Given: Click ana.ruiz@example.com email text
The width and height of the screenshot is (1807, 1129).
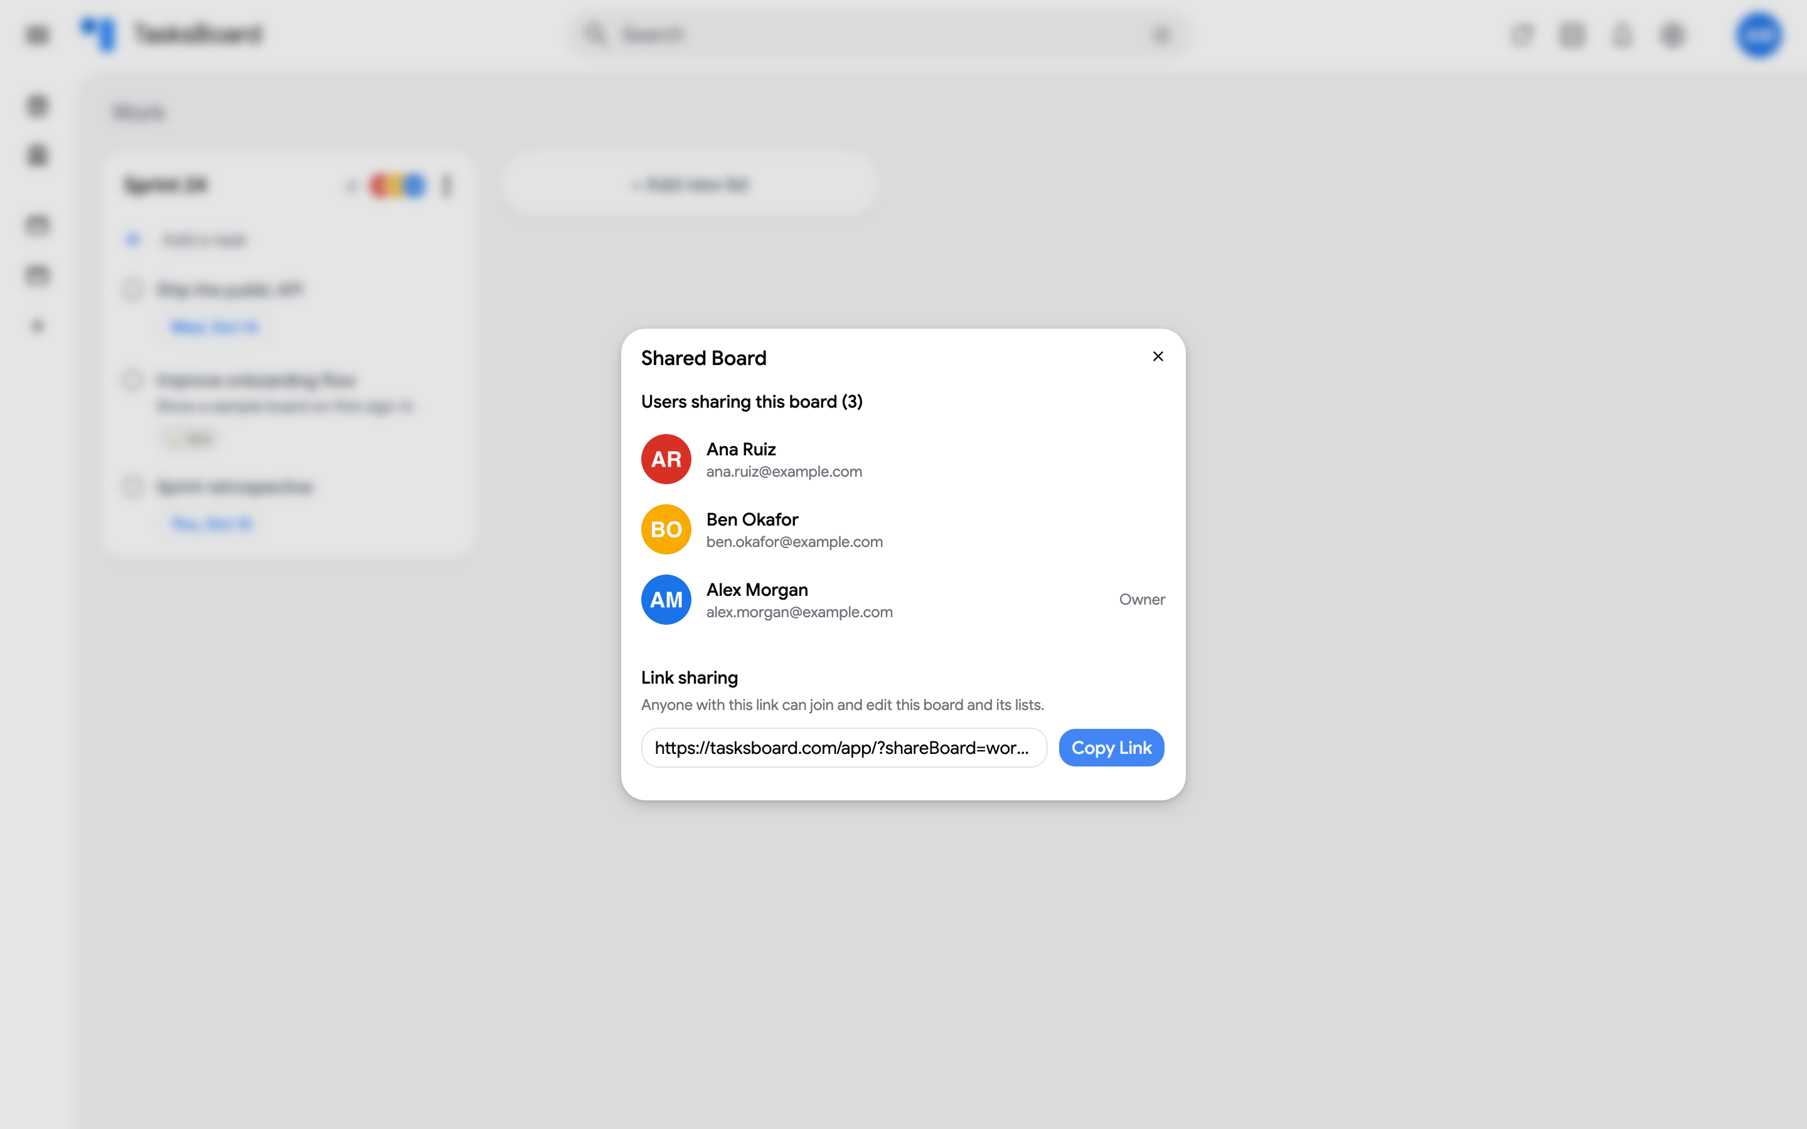Looking at the screenshot, I should click(784, 472).
